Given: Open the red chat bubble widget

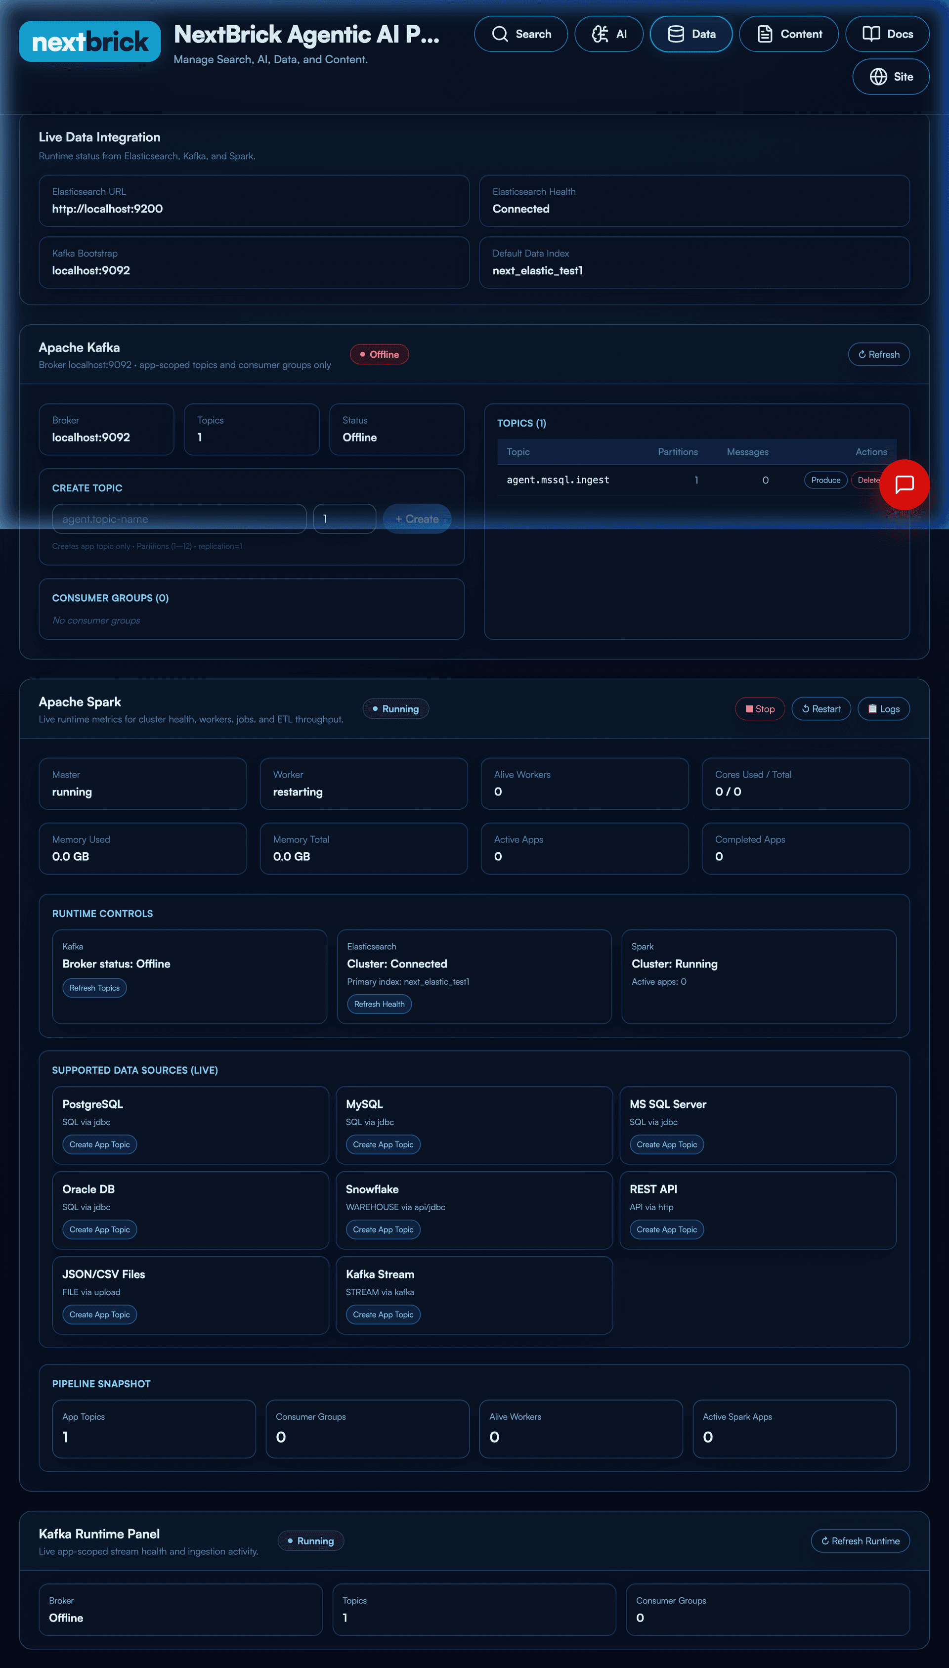Looking at the screenshot, I should (x=904, y=484).
